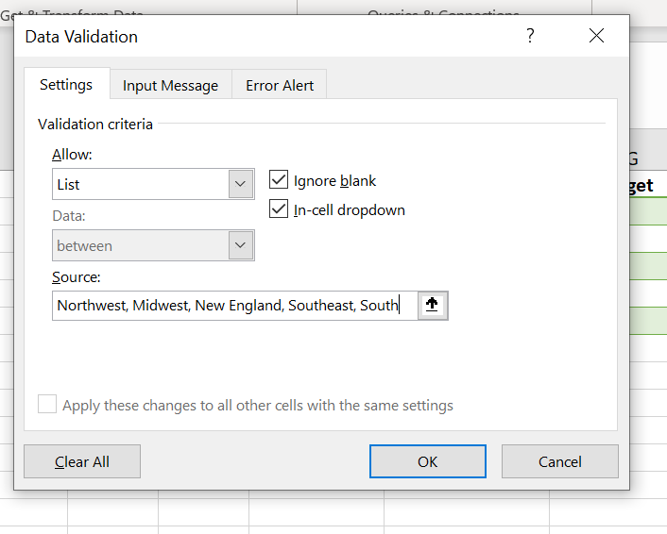
Task: Open the Data dropdown showing between
Action: tap(241, 245)
